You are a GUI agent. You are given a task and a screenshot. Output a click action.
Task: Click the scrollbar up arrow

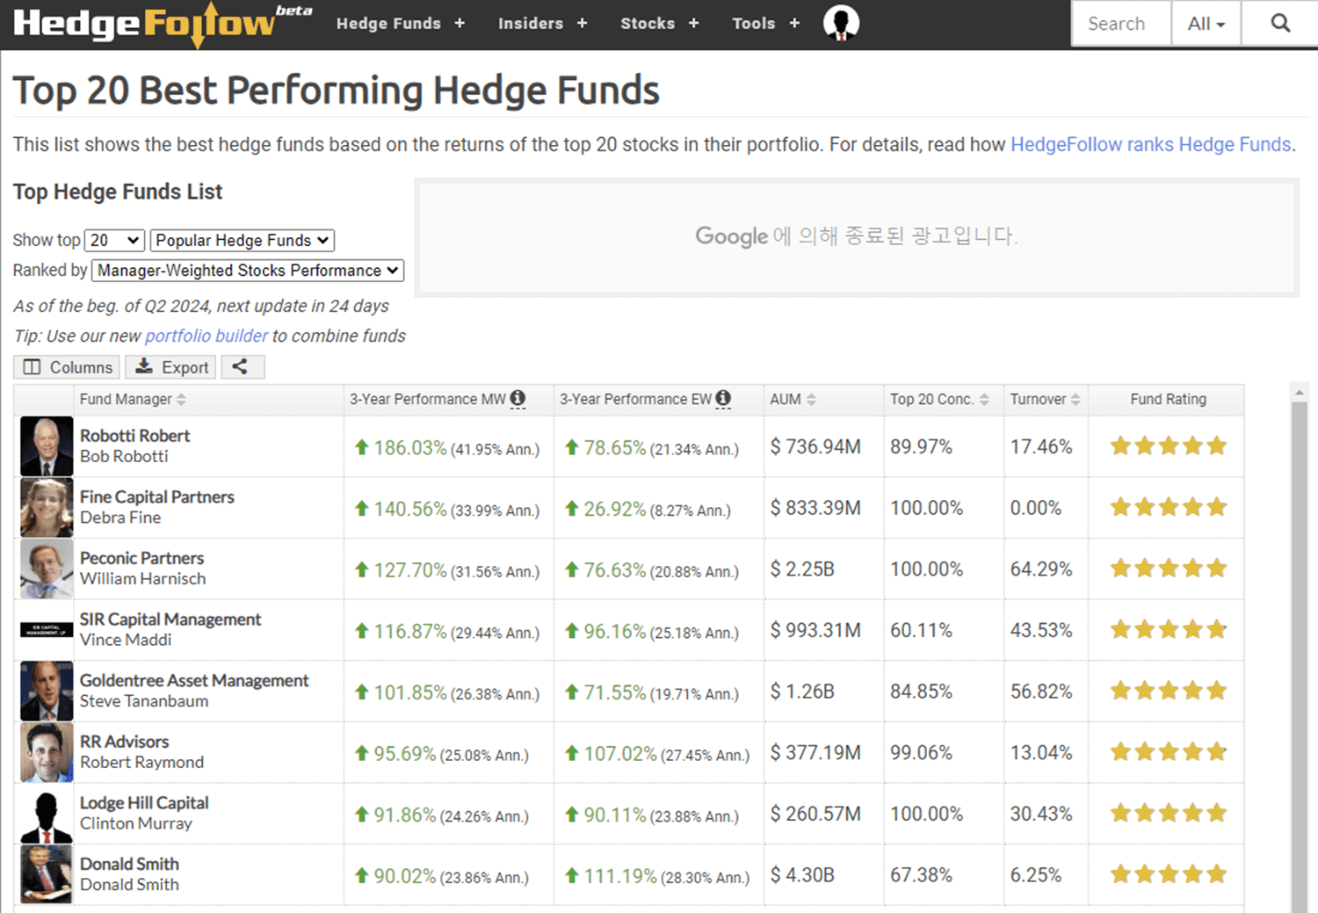pos(1300,392)
